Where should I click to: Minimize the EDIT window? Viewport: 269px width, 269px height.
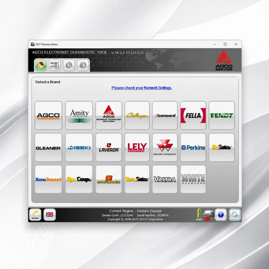[x=214, y=44]
